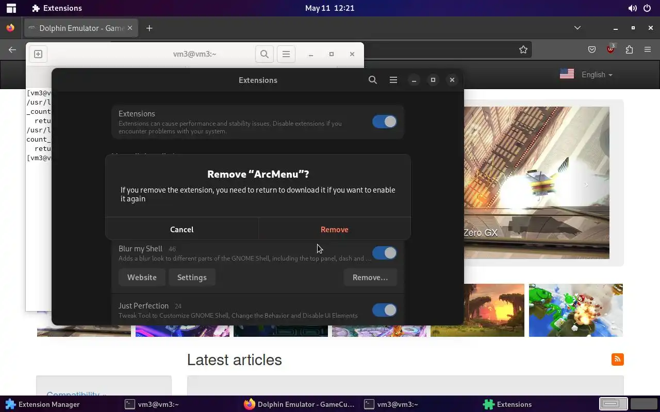Screen dimensions: 660x412
Task: Advance the carousel with the next arrow
Action: 586,184
